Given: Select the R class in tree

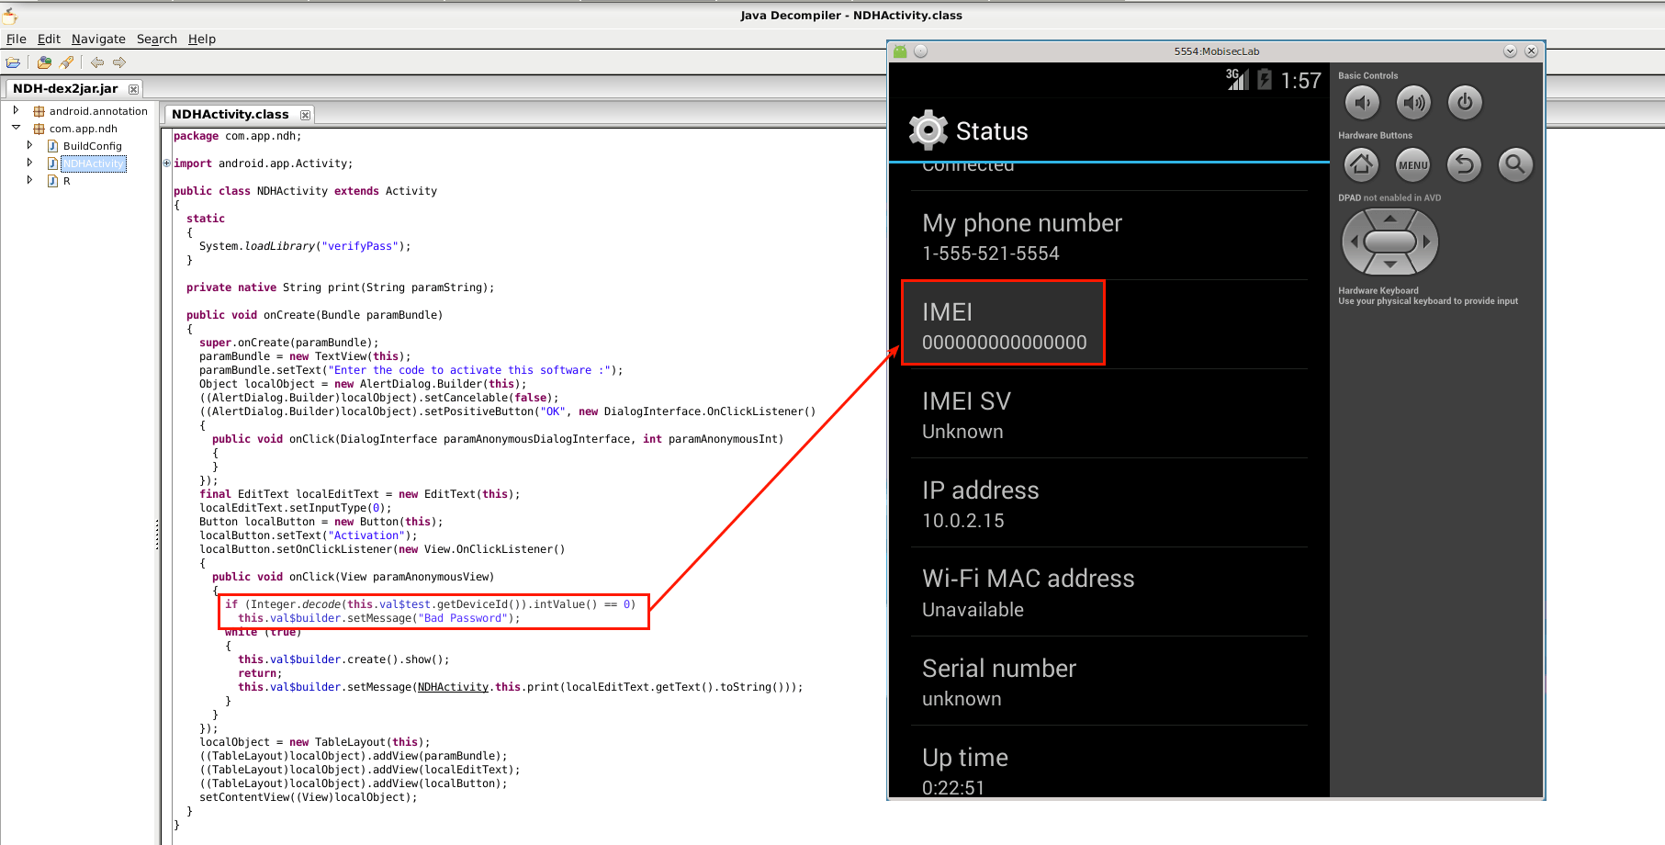Looking at the screenshot, I should pos(66,181).
